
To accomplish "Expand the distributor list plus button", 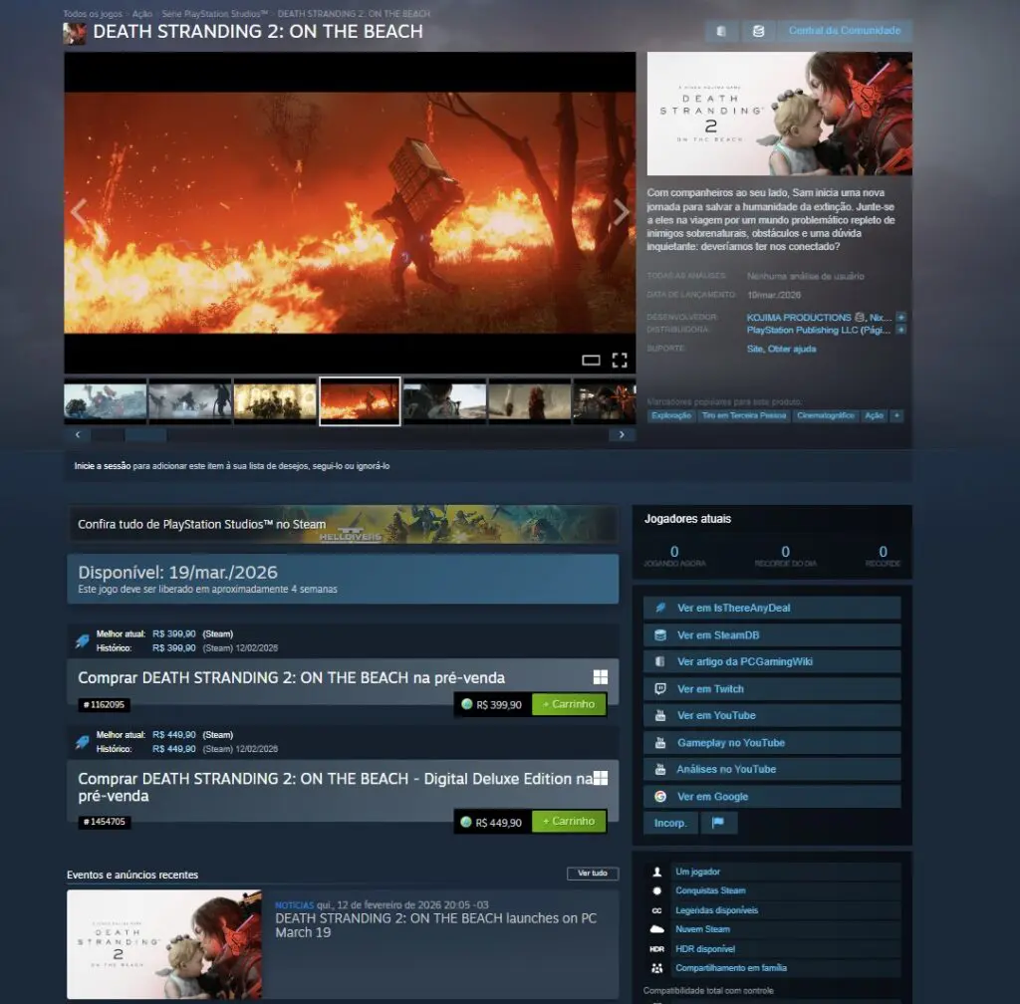I will coord(900,330).
